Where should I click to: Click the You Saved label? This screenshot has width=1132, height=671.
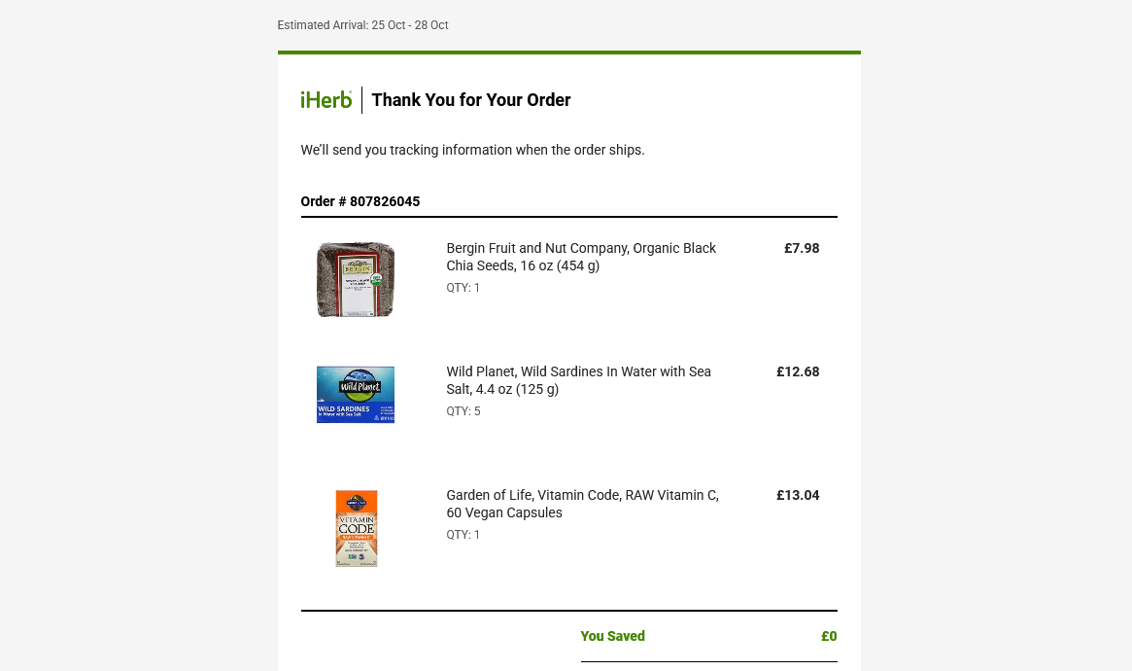pyautogui.click(x=613, y=636)
